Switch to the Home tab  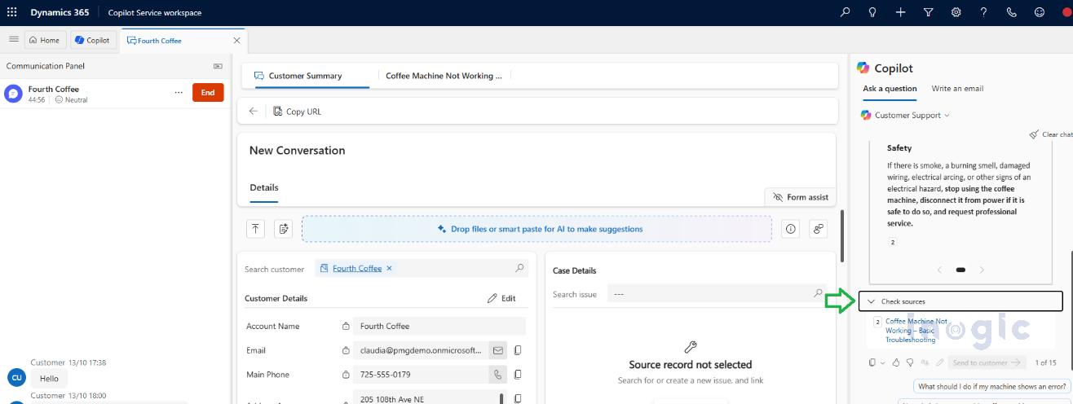(x=43, y=40)
